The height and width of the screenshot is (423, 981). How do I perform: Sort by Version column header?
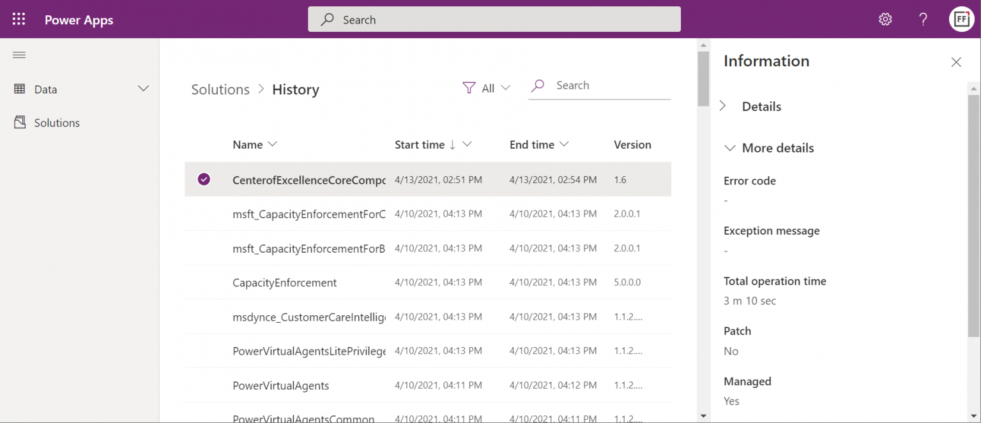tap(632, 145)
